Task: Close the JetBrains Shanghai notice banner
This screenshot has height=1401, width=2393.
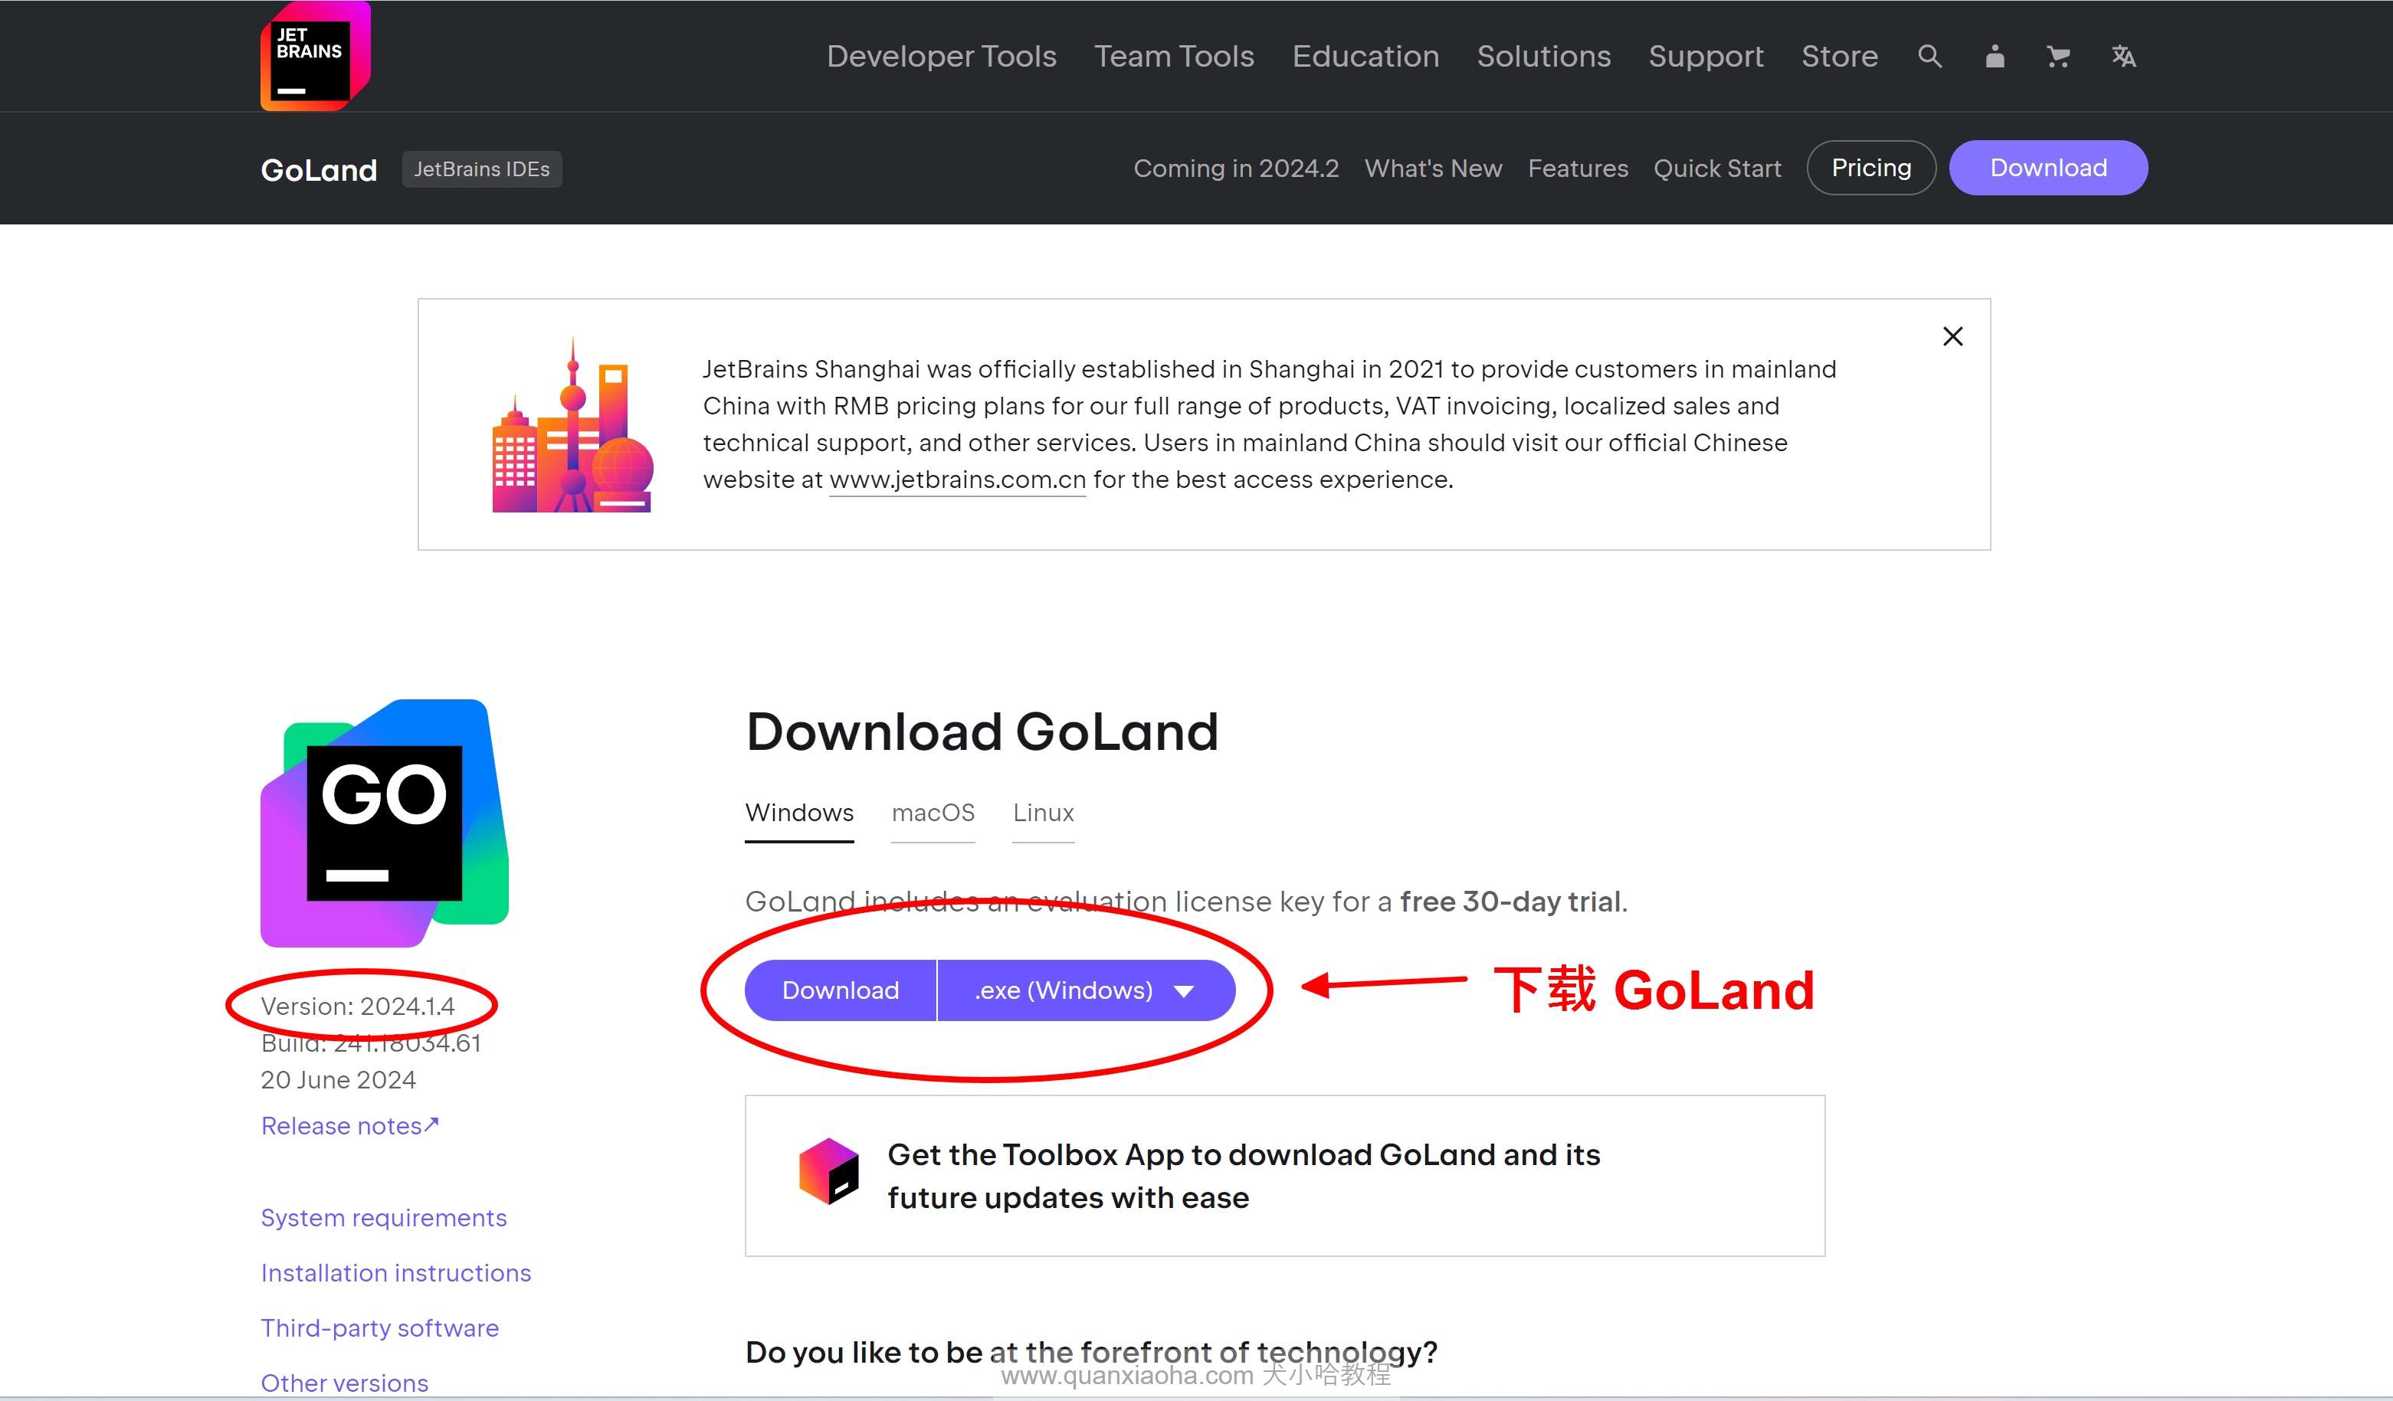Action: coord(1952,336)
